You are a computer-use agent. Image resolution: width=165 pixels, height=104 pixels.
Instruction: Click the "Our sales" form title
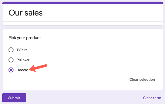click(x=25, y=13)
